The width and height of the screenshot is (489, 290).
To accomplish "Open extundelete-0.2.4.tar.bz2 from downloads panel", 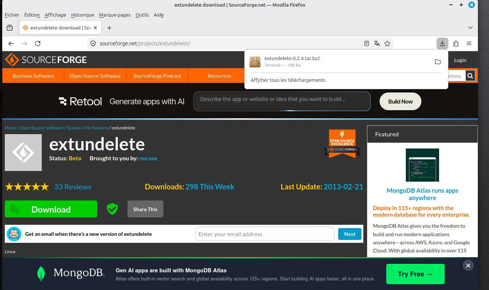I will pyautogui.click(x=292, y=58).
